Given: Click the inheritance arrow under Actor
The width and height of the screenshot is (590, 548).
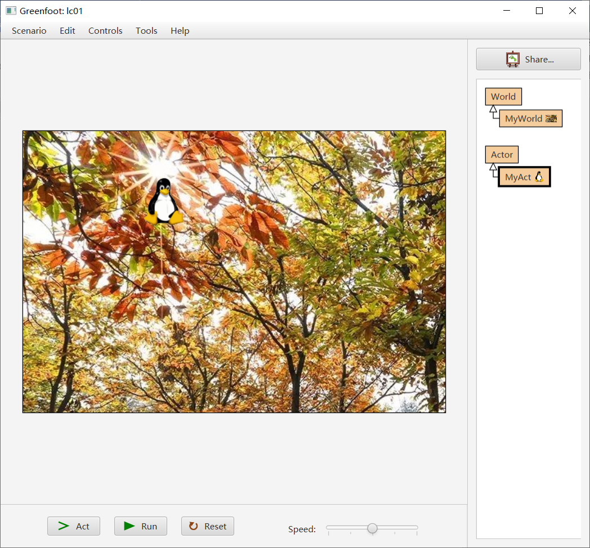Looking at the screenshot, I should [x=493, y=167].
